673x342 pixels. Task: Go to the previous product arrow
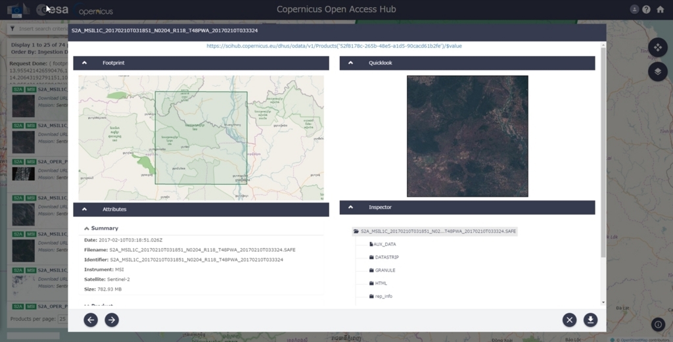(91, 320)
